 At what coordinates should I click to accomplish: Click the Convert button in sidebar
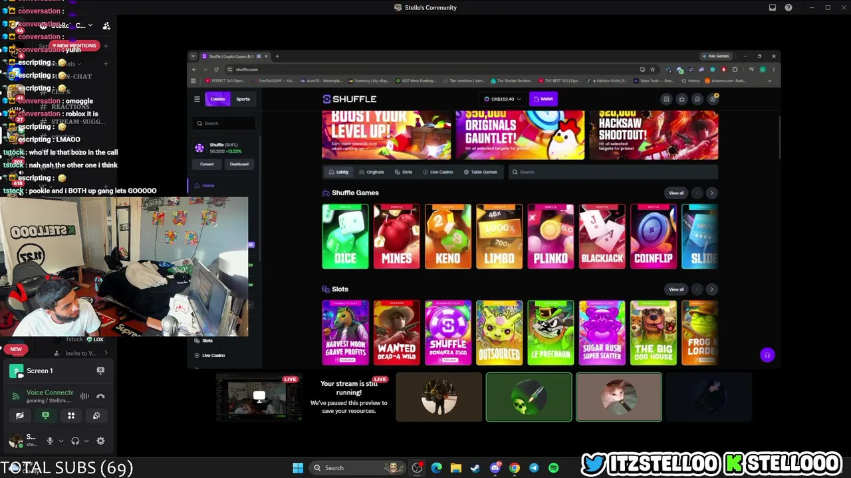(207, 164)
